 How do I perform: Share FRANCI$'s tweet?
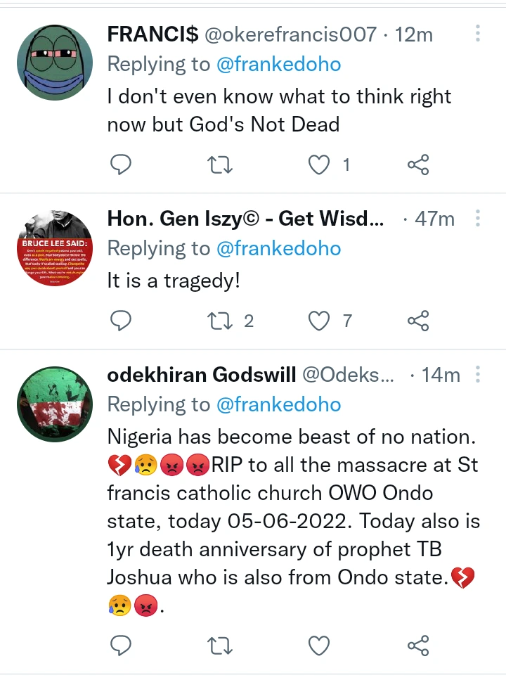point(418,165)
